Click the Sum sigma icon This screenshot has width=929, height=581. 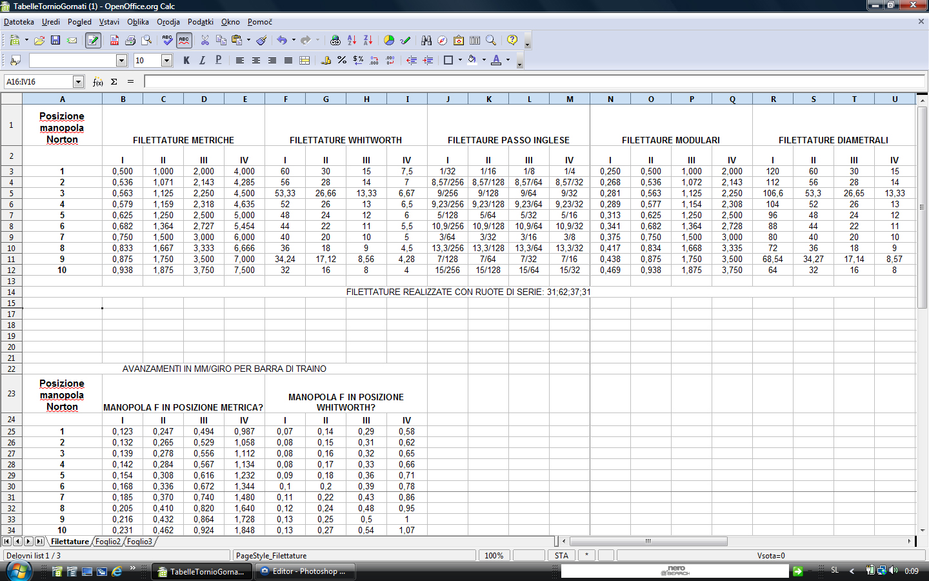(x=114, y=82)
